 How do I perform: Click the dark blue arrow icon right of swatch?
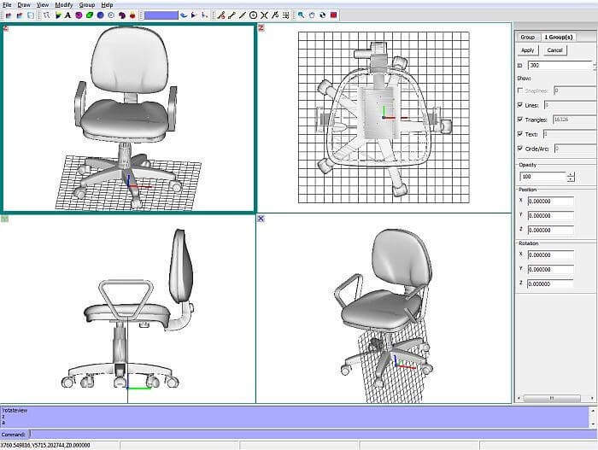194,15
